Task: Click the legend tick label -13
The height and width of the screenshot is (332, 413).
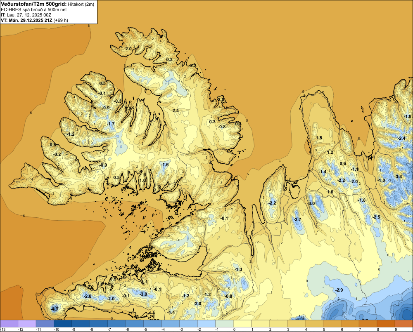Action: (3, 330)
